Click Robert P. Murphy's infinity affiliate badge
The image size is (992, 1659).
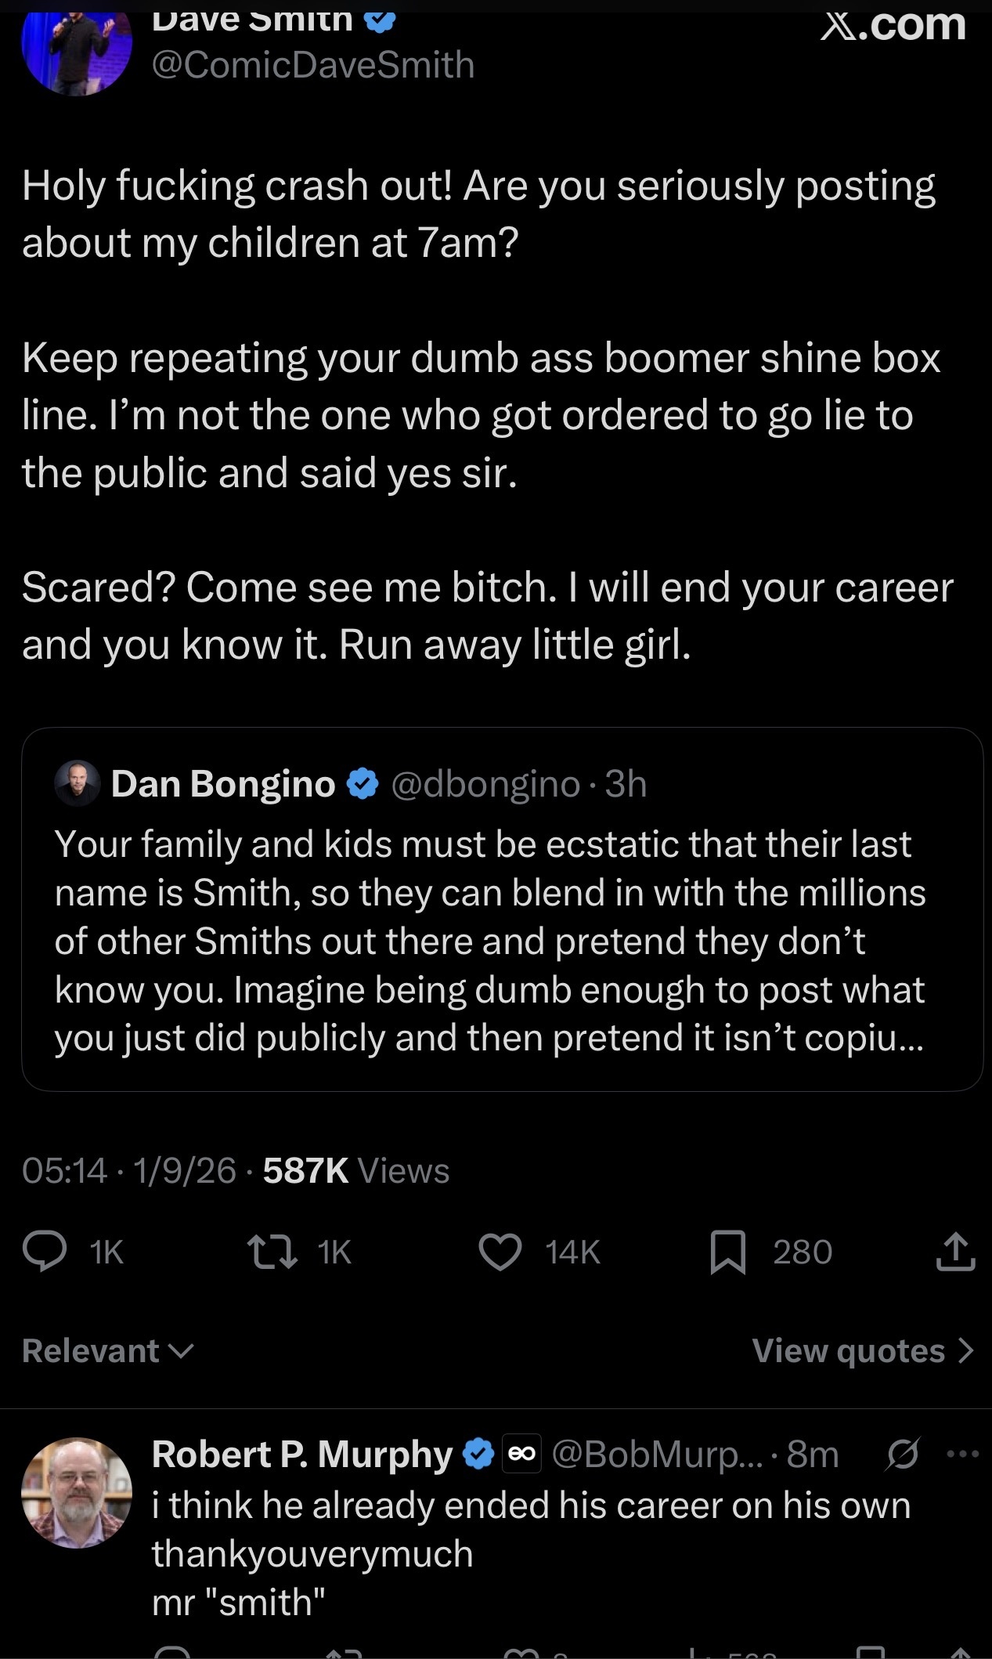[521, 1455]
